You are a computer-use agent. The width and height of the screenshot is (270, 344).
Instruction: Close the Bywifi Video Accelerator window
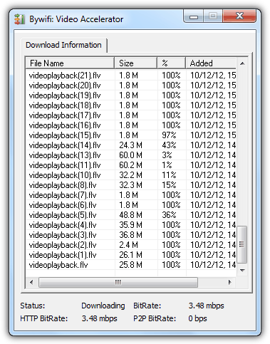pos(239,16)
